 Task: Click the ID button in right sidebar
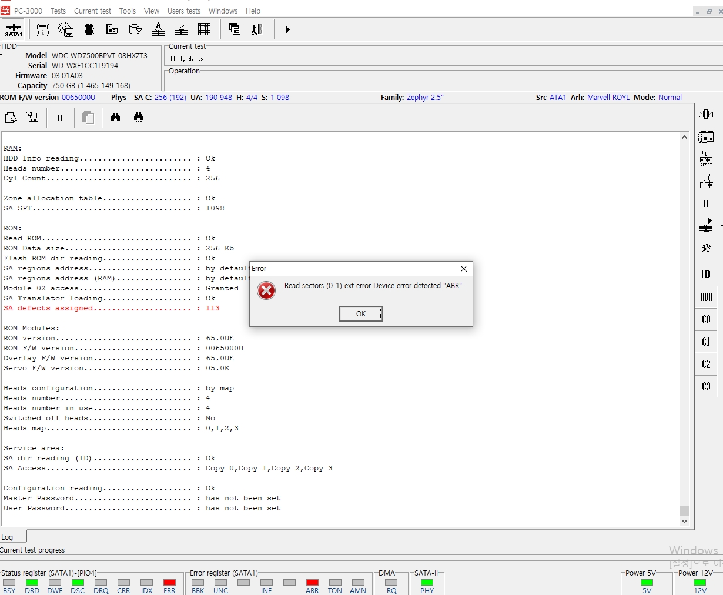point(706,274)
